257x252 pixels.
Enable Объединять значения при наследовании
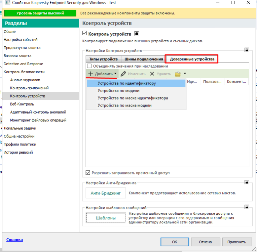point(89,66)
